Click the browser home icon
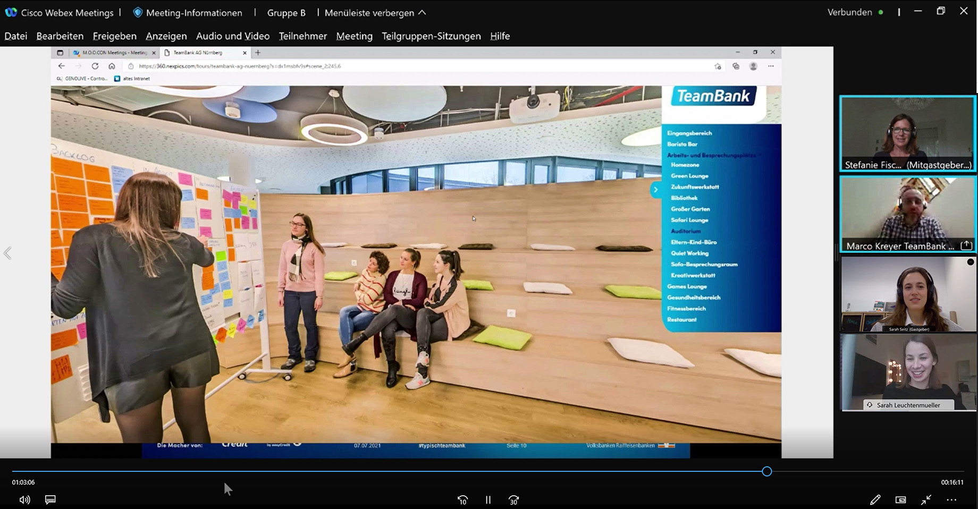 pyautogui.click(x=112, y=66)
